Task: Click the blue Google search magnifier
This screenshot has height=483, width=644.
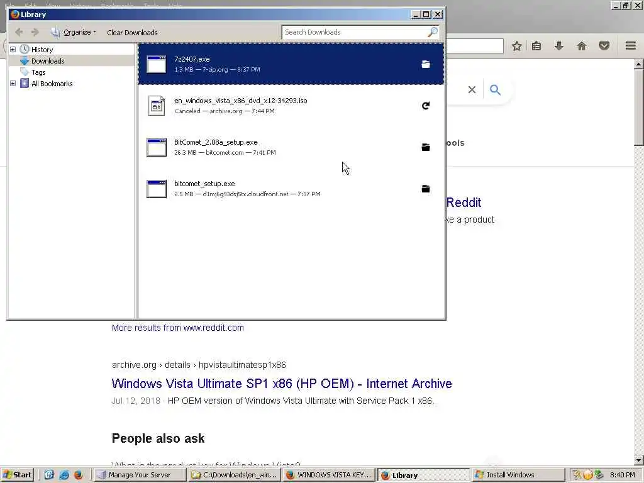Action: tap(496, 89)
